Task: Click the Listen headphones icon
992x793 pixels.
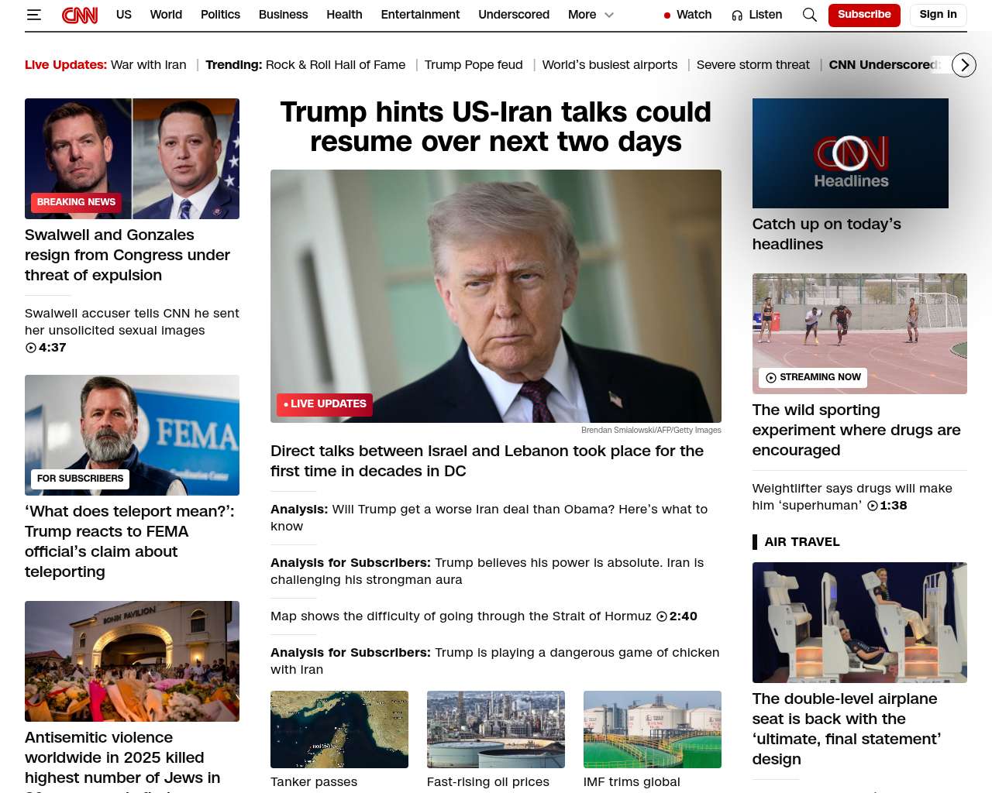Action: 737,15
